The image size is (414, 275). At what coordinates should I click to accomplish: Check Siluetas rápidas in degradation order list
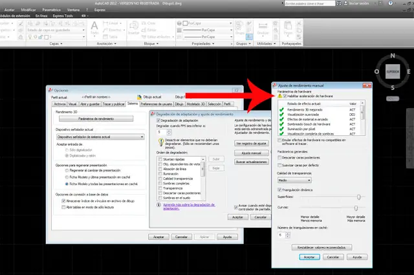click(x=160, y=159)
